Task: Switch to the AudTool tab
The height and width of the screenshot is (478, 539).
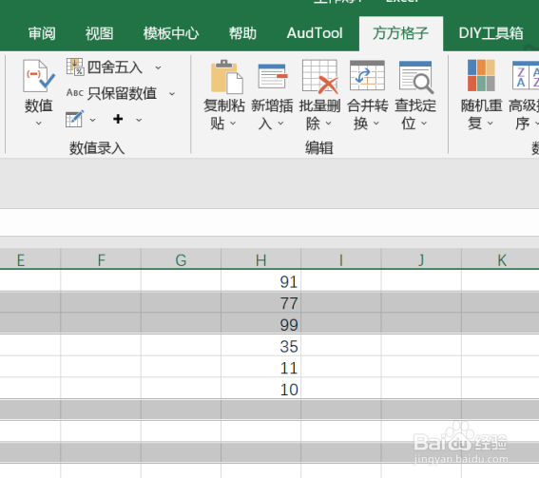Action: (315, 33)
